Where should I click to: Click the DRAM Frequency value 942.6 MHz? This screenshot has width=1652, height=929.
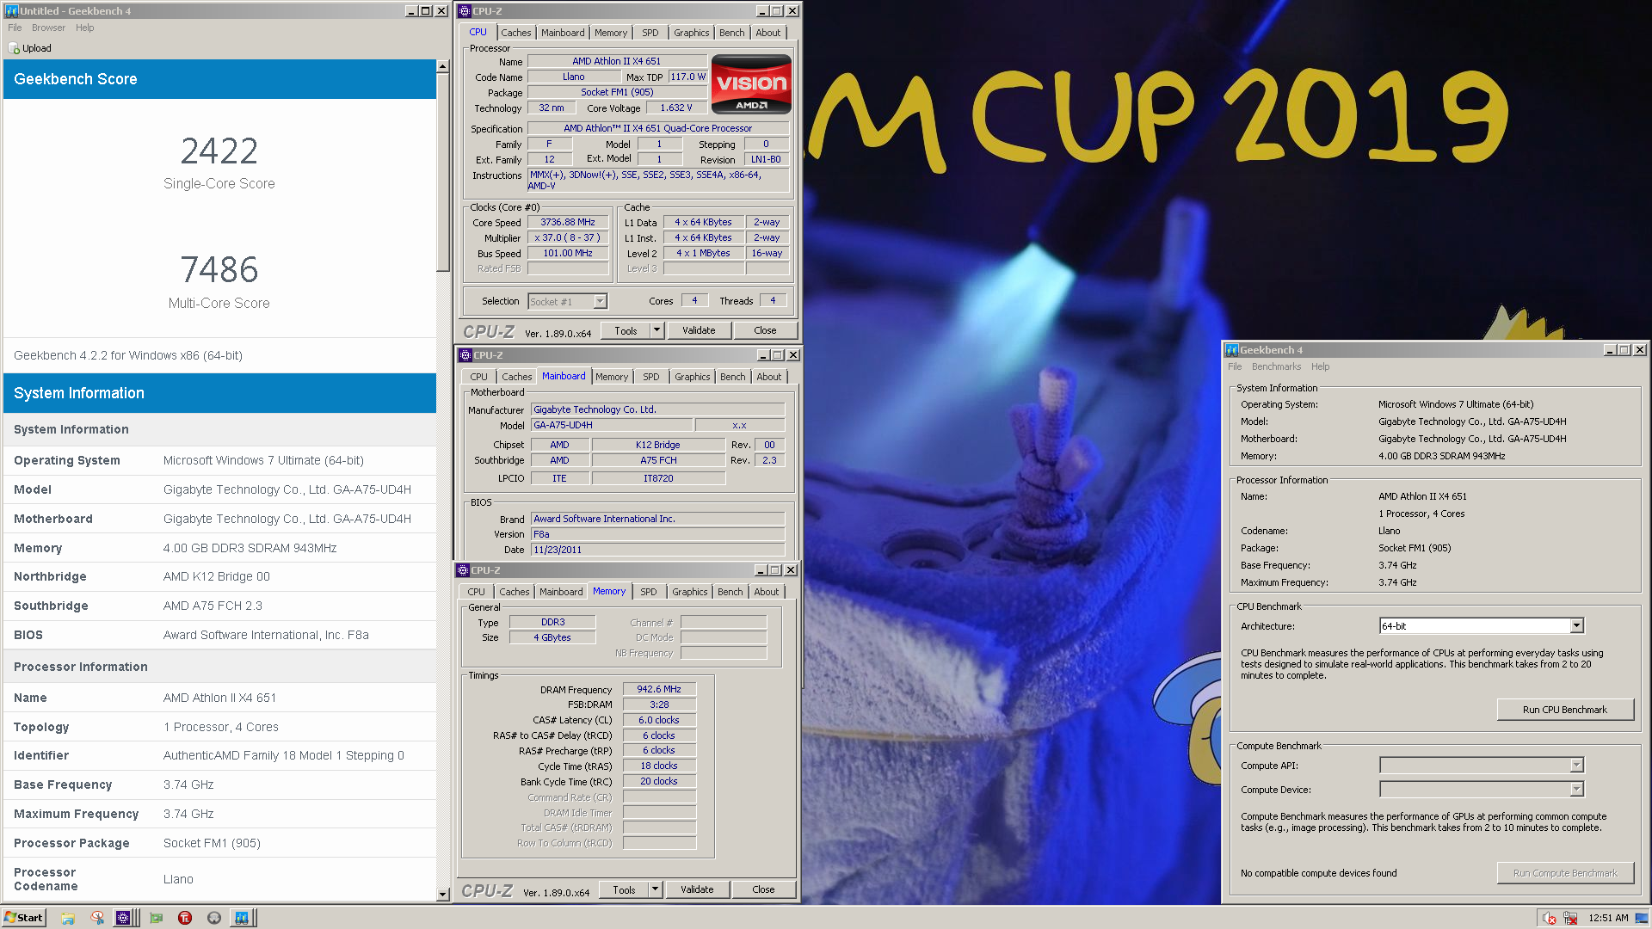point(659,689)
